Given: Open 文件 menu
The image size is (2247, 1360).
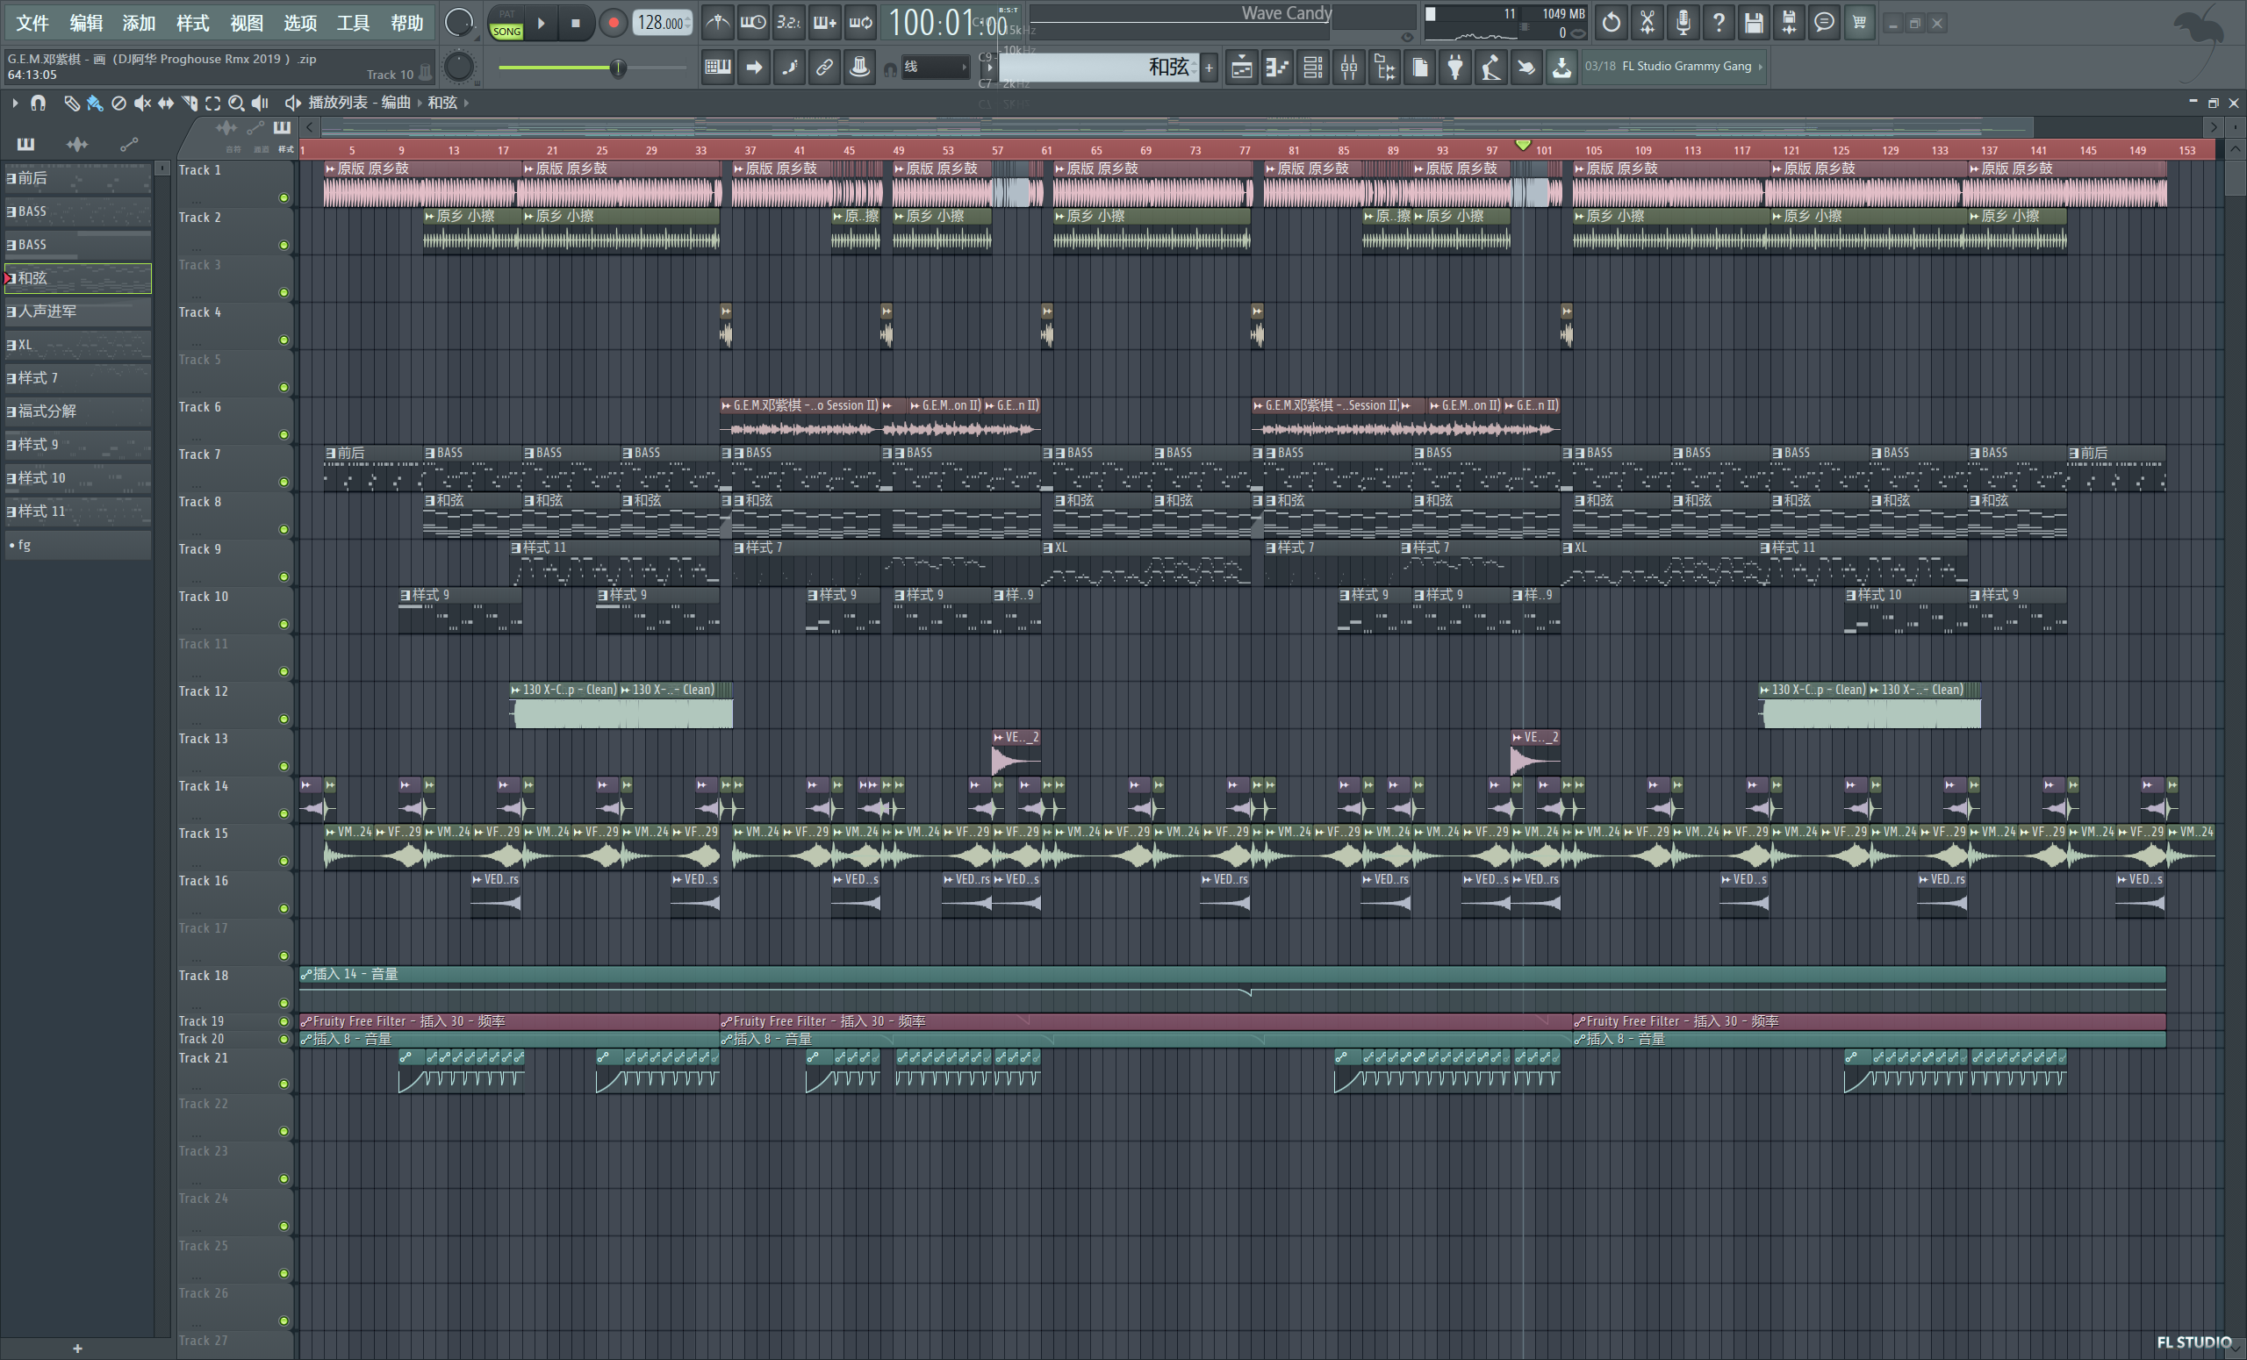Looking at the screenshot, I should (32, 23).
